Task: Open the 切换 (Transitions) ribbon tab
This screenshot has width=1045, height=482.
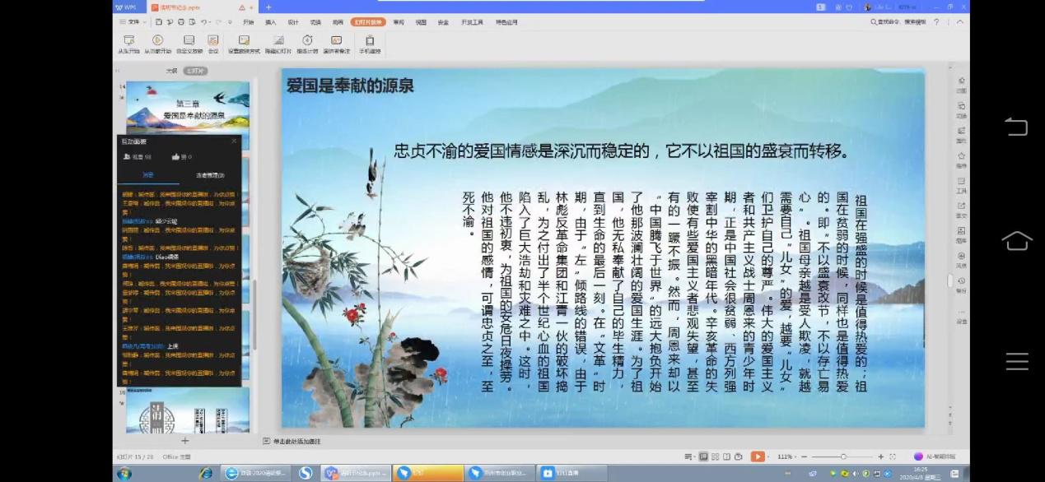Action: [315, 22]
